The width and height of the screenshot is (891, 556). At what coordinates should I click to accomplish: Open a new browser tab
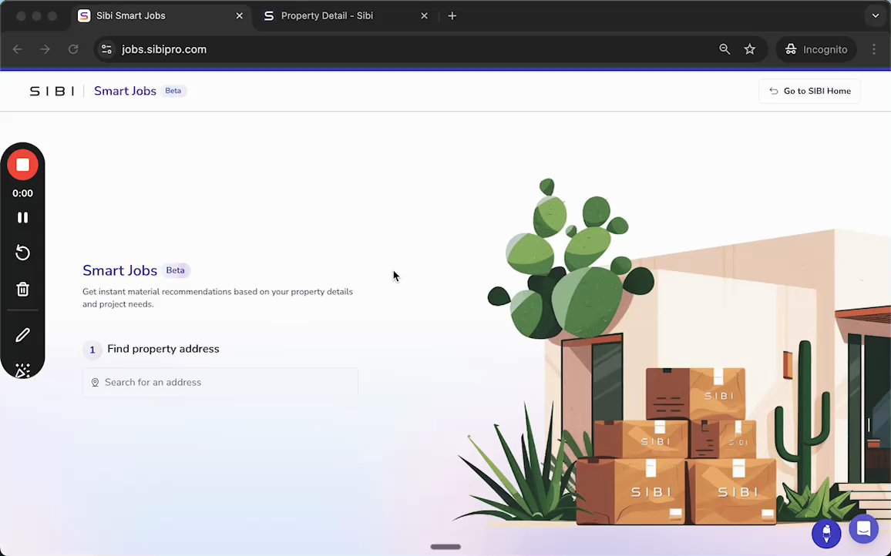pyautogui.click(x=452, y=16)
